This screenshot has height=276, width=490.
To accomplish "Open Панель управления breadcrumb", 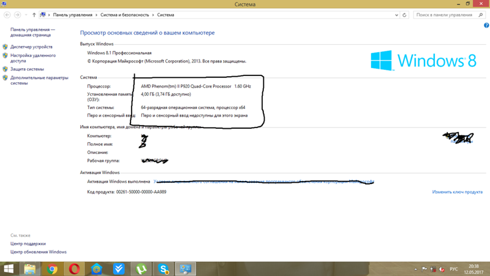I will point(72,15).
